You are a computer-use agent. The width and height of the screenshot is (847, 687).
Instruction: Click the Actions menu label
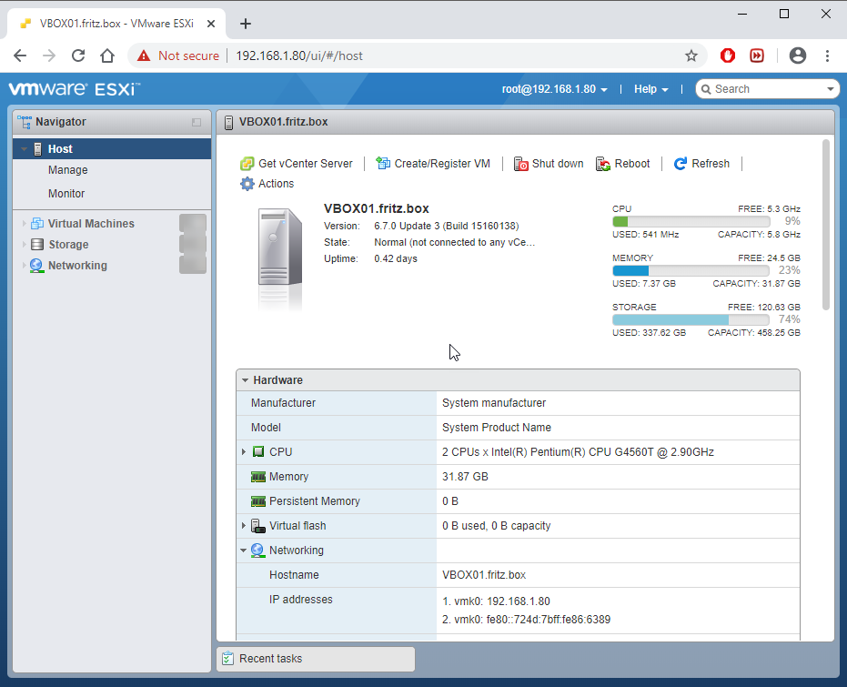pyautogui.click(x=276, y=184)
